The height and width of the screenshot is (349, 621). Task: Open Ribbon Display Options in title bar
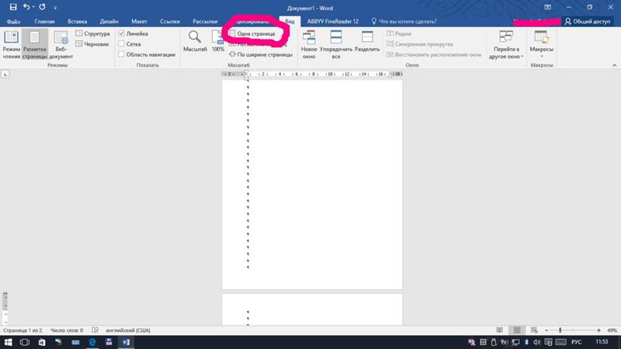(547, 7)
